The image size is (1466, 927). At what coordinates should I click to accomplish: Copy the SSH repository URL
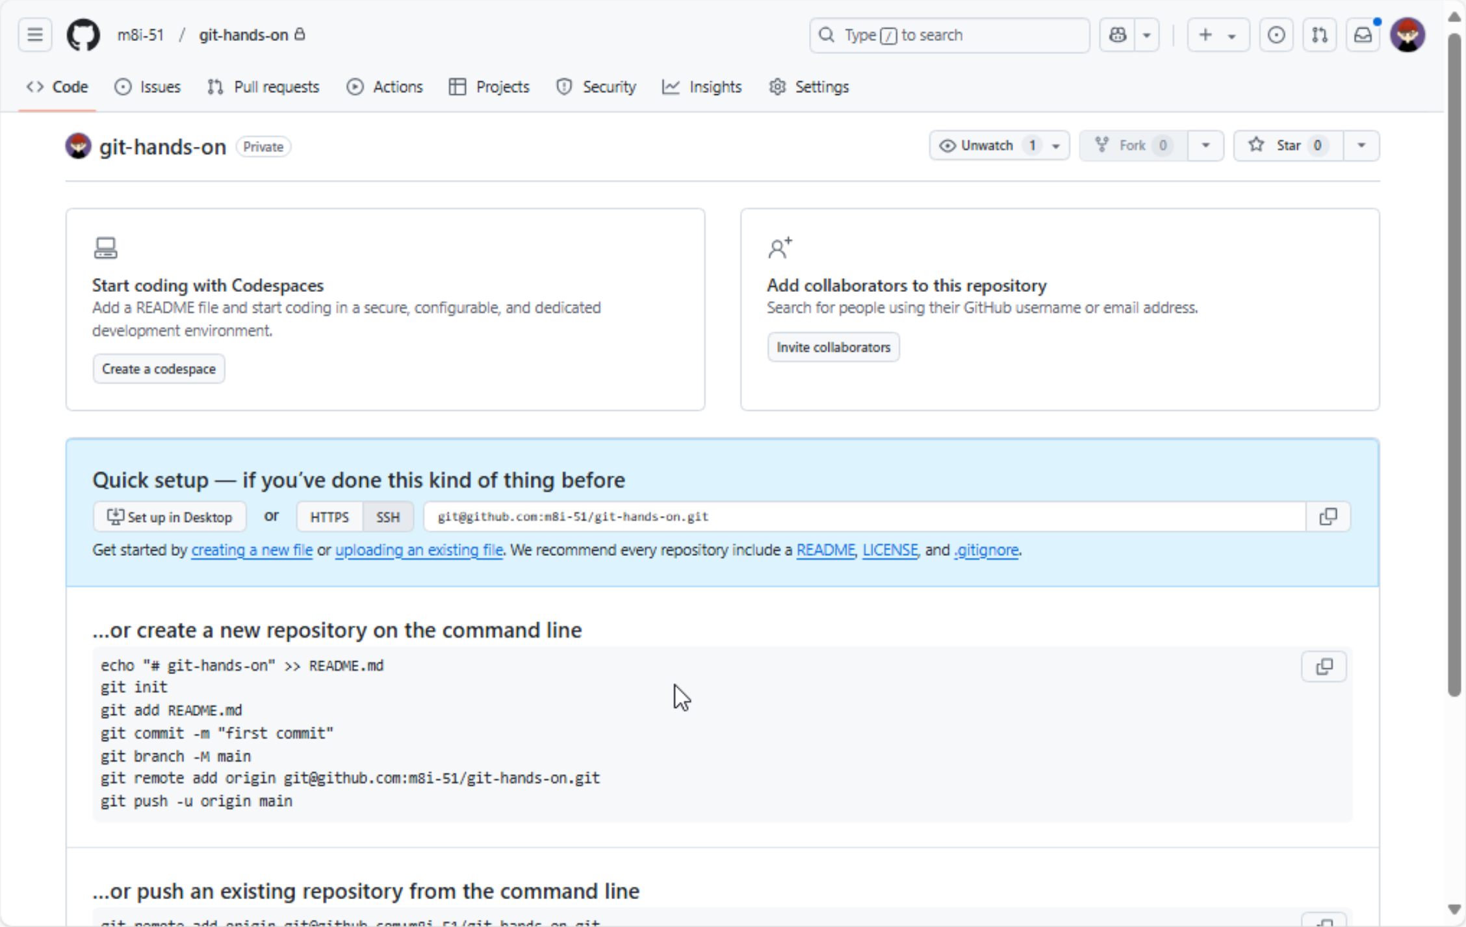1328,517
